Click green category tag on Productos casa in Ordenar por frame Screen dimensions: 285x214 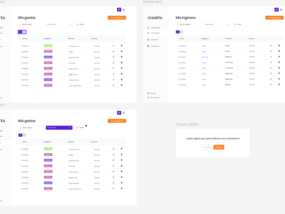[48, 46]
